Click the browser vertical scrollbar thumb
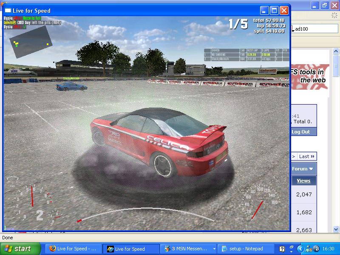Viewport: 340px width, 255px height. tap(336, 65)
